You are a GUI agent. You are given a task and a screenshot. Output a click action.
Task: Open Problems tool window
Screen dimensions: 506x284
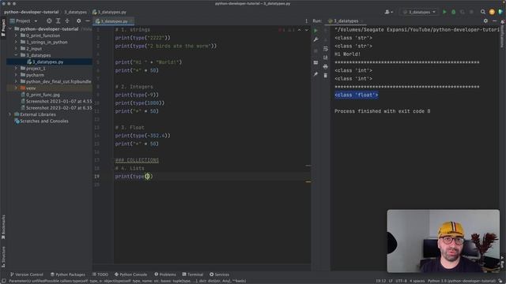(165, 275)
